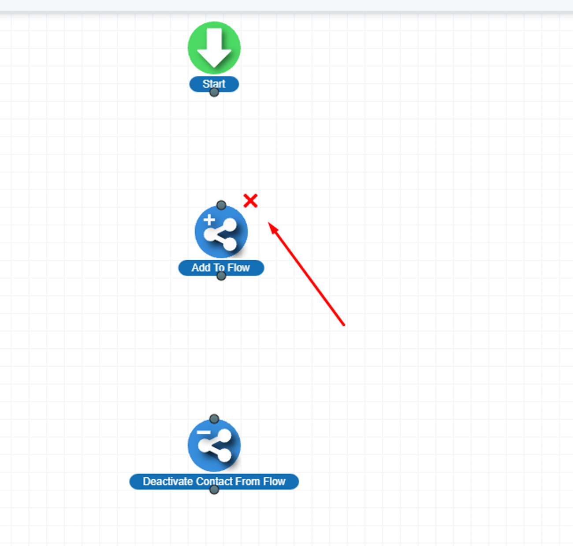Click the share symbol in Deactivate Contact icon
The image size is (573, 546).
tap(216, 447)
